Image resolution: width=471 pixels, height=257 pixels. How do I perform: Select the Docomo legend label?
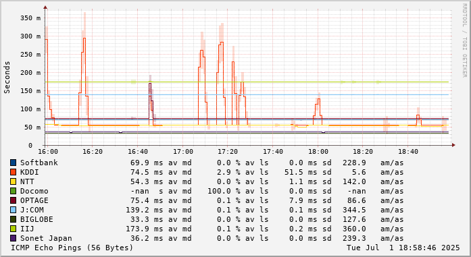[34, 191]
